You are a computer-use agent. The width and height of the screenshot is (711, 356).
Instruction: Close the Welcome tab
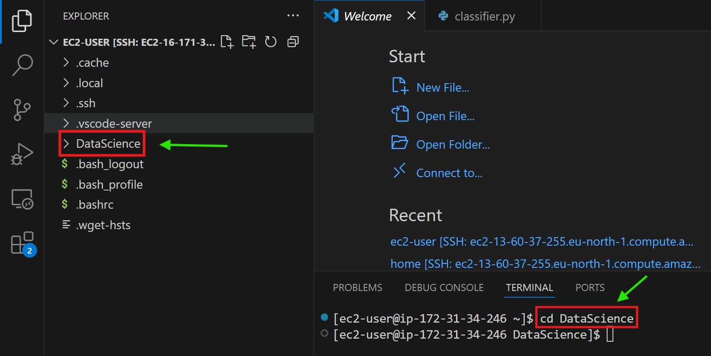point(411,16)
